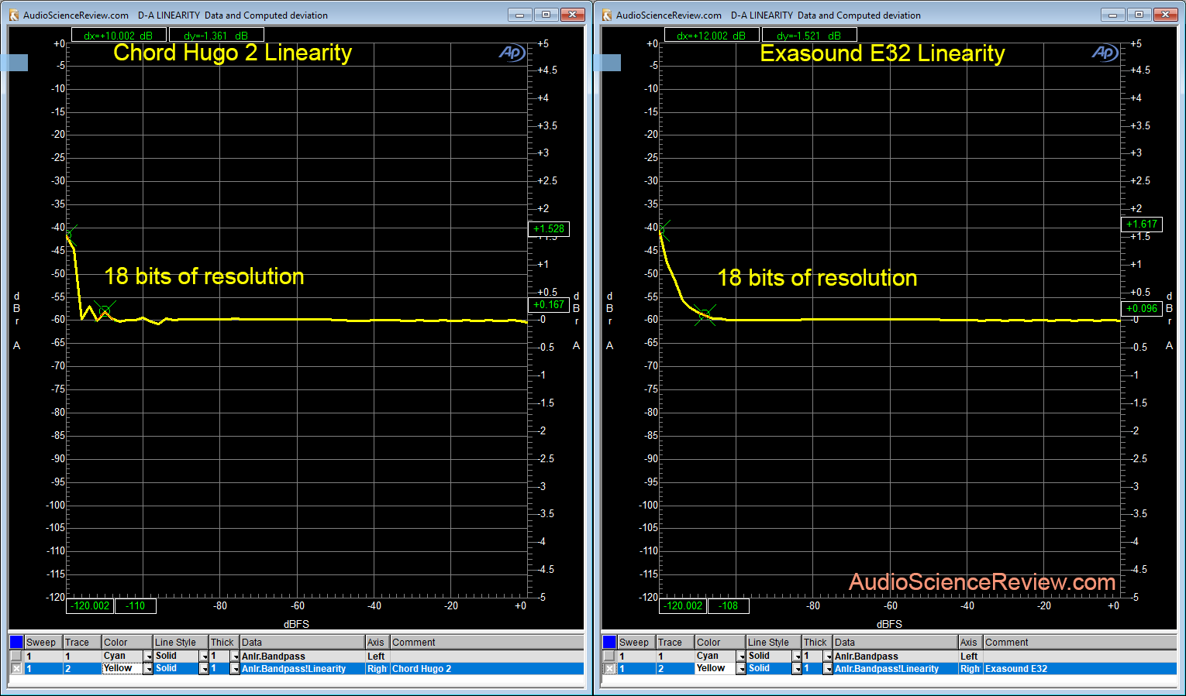Image resolution: width=1186 pixels, height=696 pixels.
Task: Click Data column header in Chord Hugo 2 legend
Action: tap(302, 642)
